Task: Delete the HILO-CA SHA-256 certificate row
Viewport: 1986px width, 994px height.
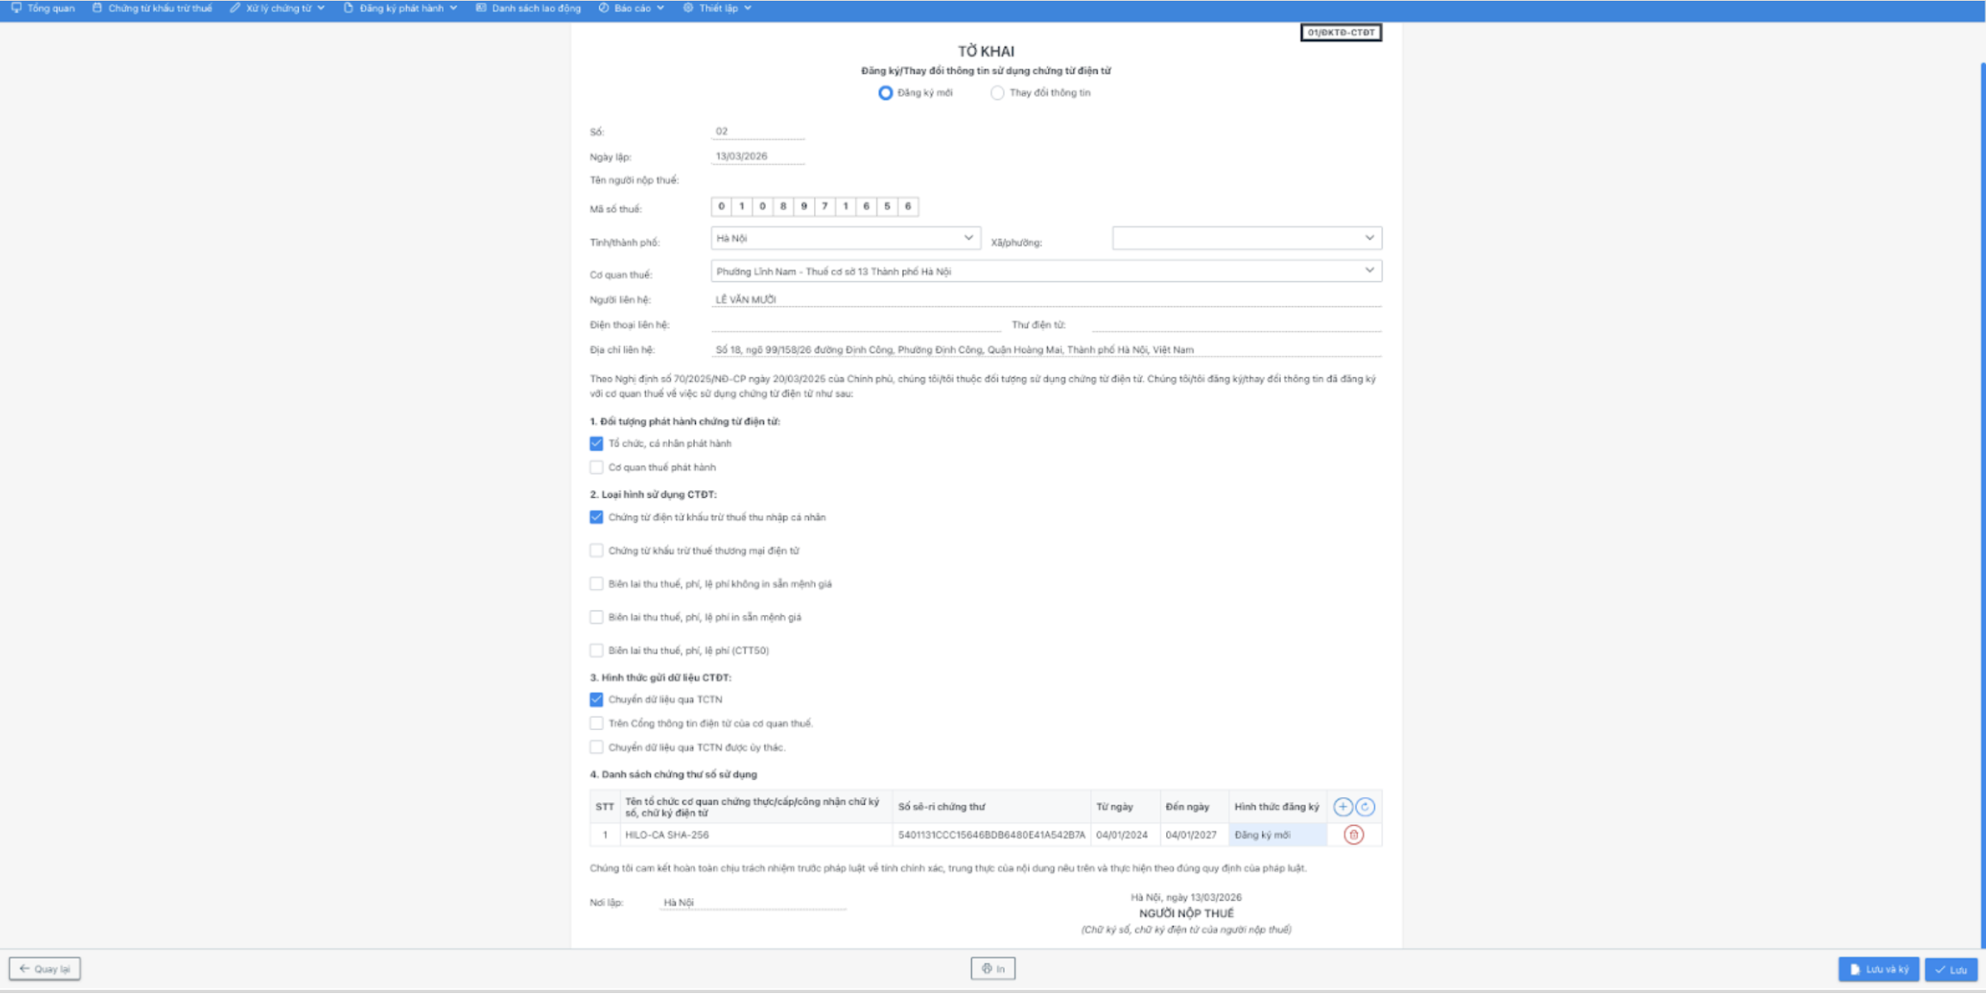Action: coord(1353,835)
